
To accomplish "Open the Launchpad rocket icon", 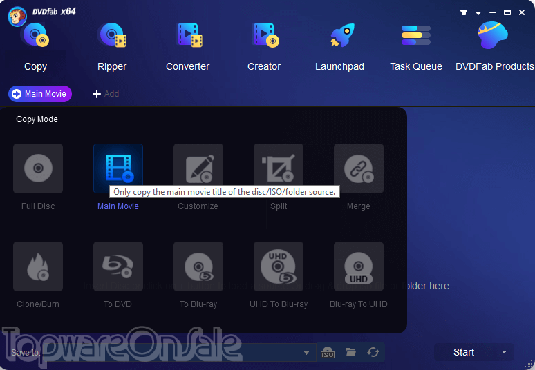I will (x=342, y=35).
